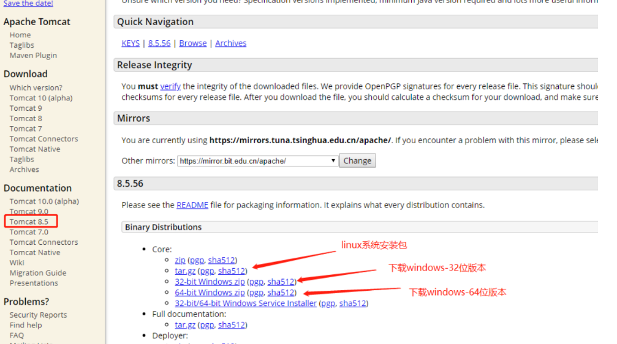This screenshot has height=344, width=617.
Task: Open the Migration Guide link
Action: pos(38,273)
